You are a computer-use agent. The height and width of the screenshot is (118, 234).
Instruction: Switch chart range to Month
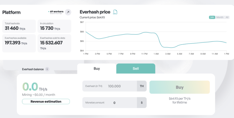(220, 18)
